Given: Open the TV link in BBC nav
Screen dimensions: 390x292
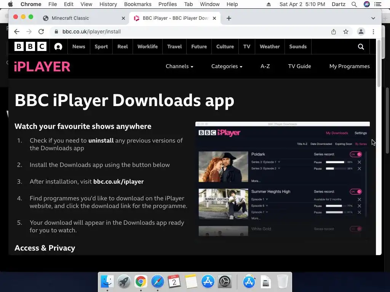Looking at the screenshot, I should point(246,46).
